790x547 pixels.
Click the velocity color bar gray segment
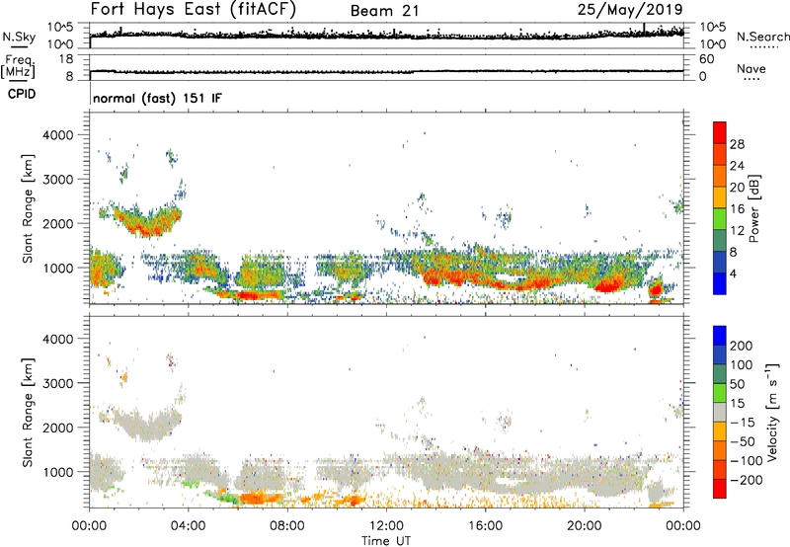[x=720, y=413]
